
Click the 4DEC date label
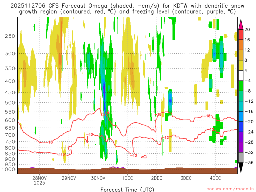click(x=215, y=178)
